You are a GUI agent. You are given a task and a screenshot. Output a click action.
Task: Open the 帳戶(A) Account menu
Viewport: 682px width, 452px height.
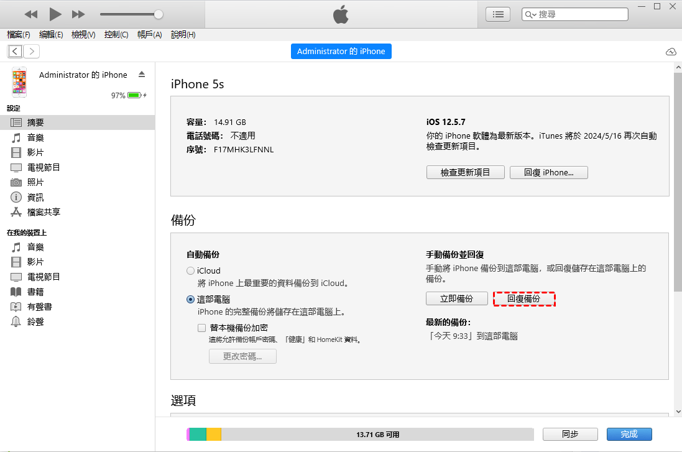[149, 35]
